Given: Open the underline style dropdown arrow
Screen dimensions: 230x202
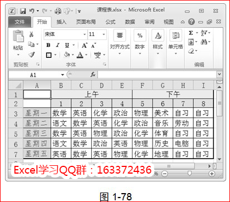Looking at the screenshot, I should pos(74,45).
